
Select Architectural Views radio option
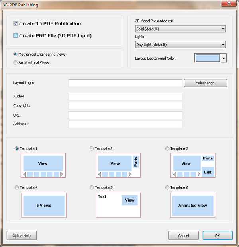coord(15,63)
